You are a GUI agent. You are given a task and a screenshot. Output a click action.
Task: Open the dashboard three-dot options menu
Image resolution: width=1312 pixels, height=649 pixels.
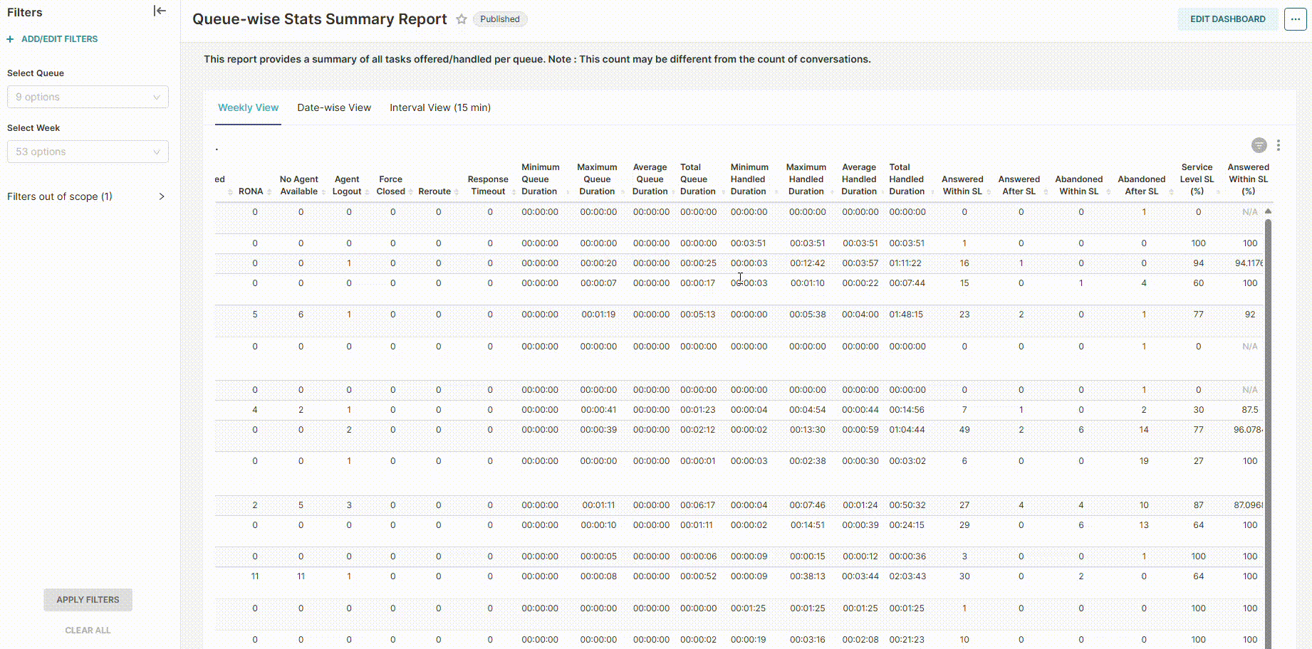(1295, 19)
